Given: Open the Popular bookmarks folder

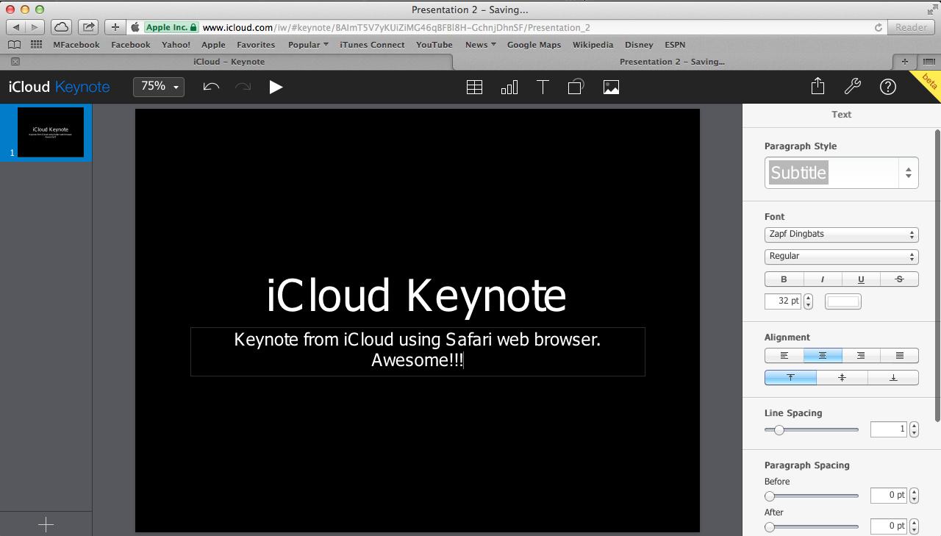Looking at the screenshot, I should 308,45.
